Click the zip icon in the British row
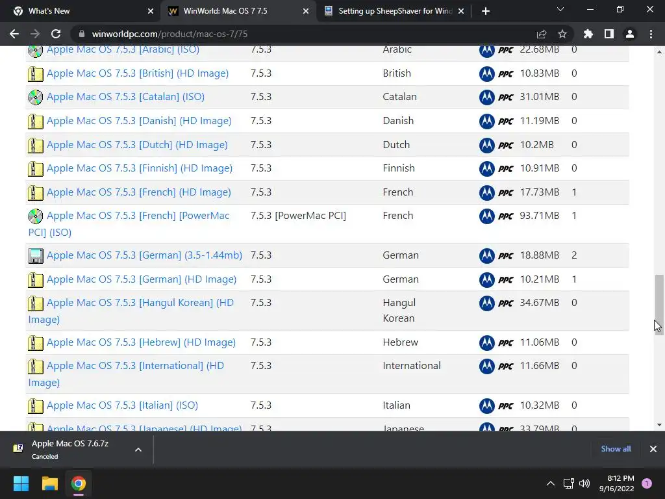Image resolution: width=665 pixels, height=499 pixels. tap(36, 74)
